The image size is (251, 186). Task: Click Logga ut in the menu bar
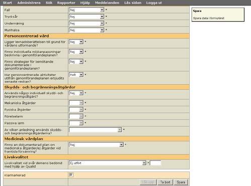click(x=154, y=3)
